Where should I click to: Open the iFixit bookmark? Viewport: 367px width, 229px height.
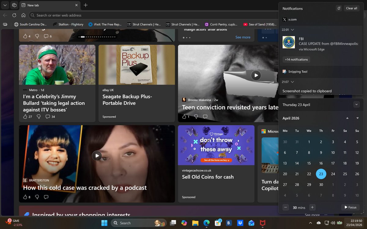click(x=105, y=24)
